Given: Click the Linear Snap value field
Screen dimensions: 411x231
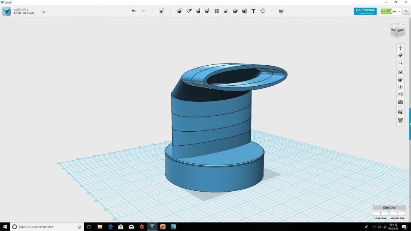Looking at the screenshot, I should (381, 214).
